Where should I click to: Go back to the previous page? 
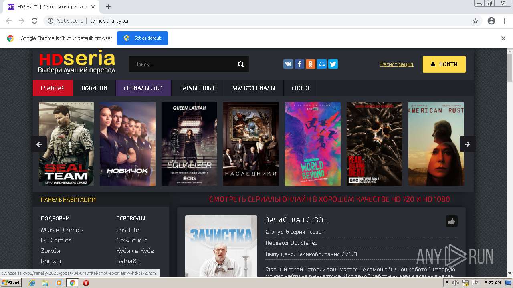point(9,21)
